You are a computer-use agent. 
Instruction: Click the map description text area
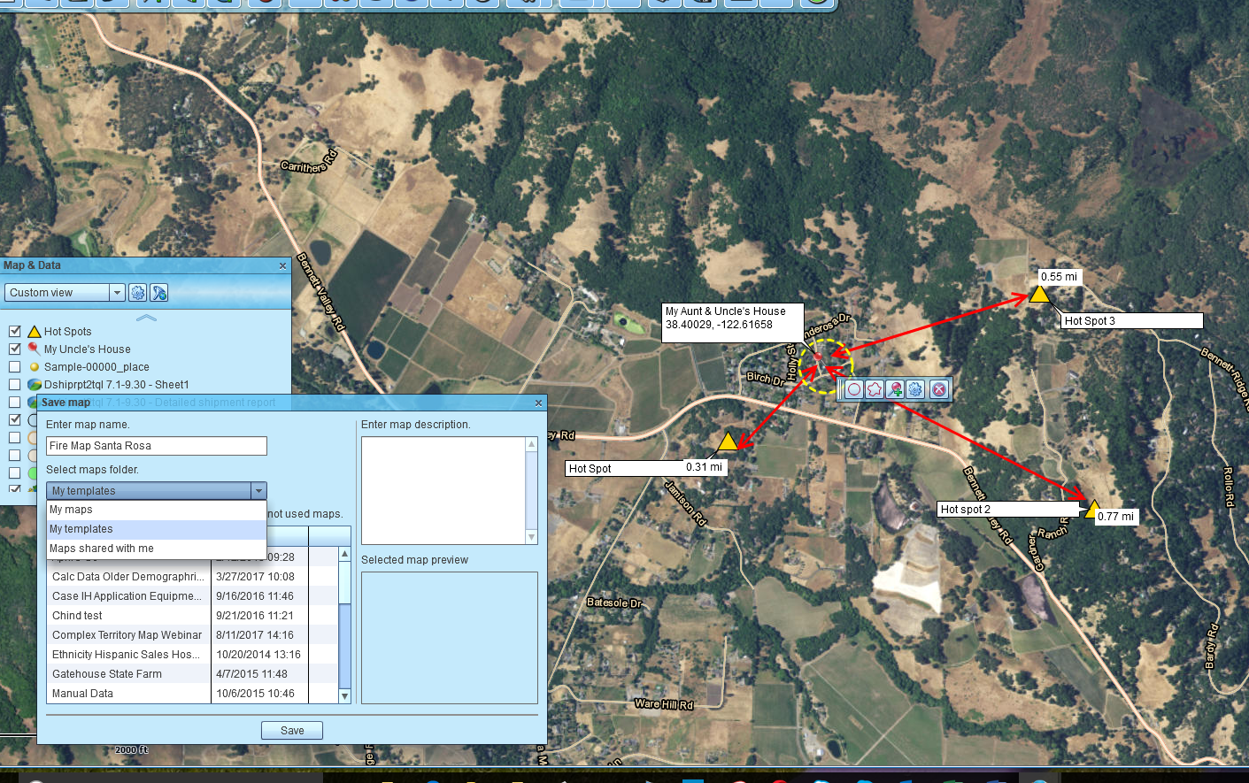coord(443,491)
